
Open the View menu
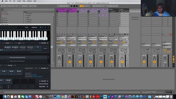24,1
